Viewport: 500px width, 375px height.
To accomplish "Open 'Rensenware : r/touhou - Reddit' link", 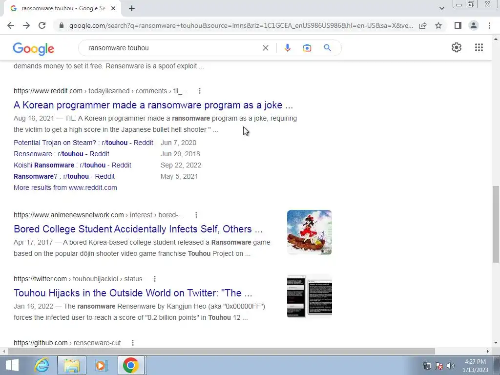I will [61, 154].
